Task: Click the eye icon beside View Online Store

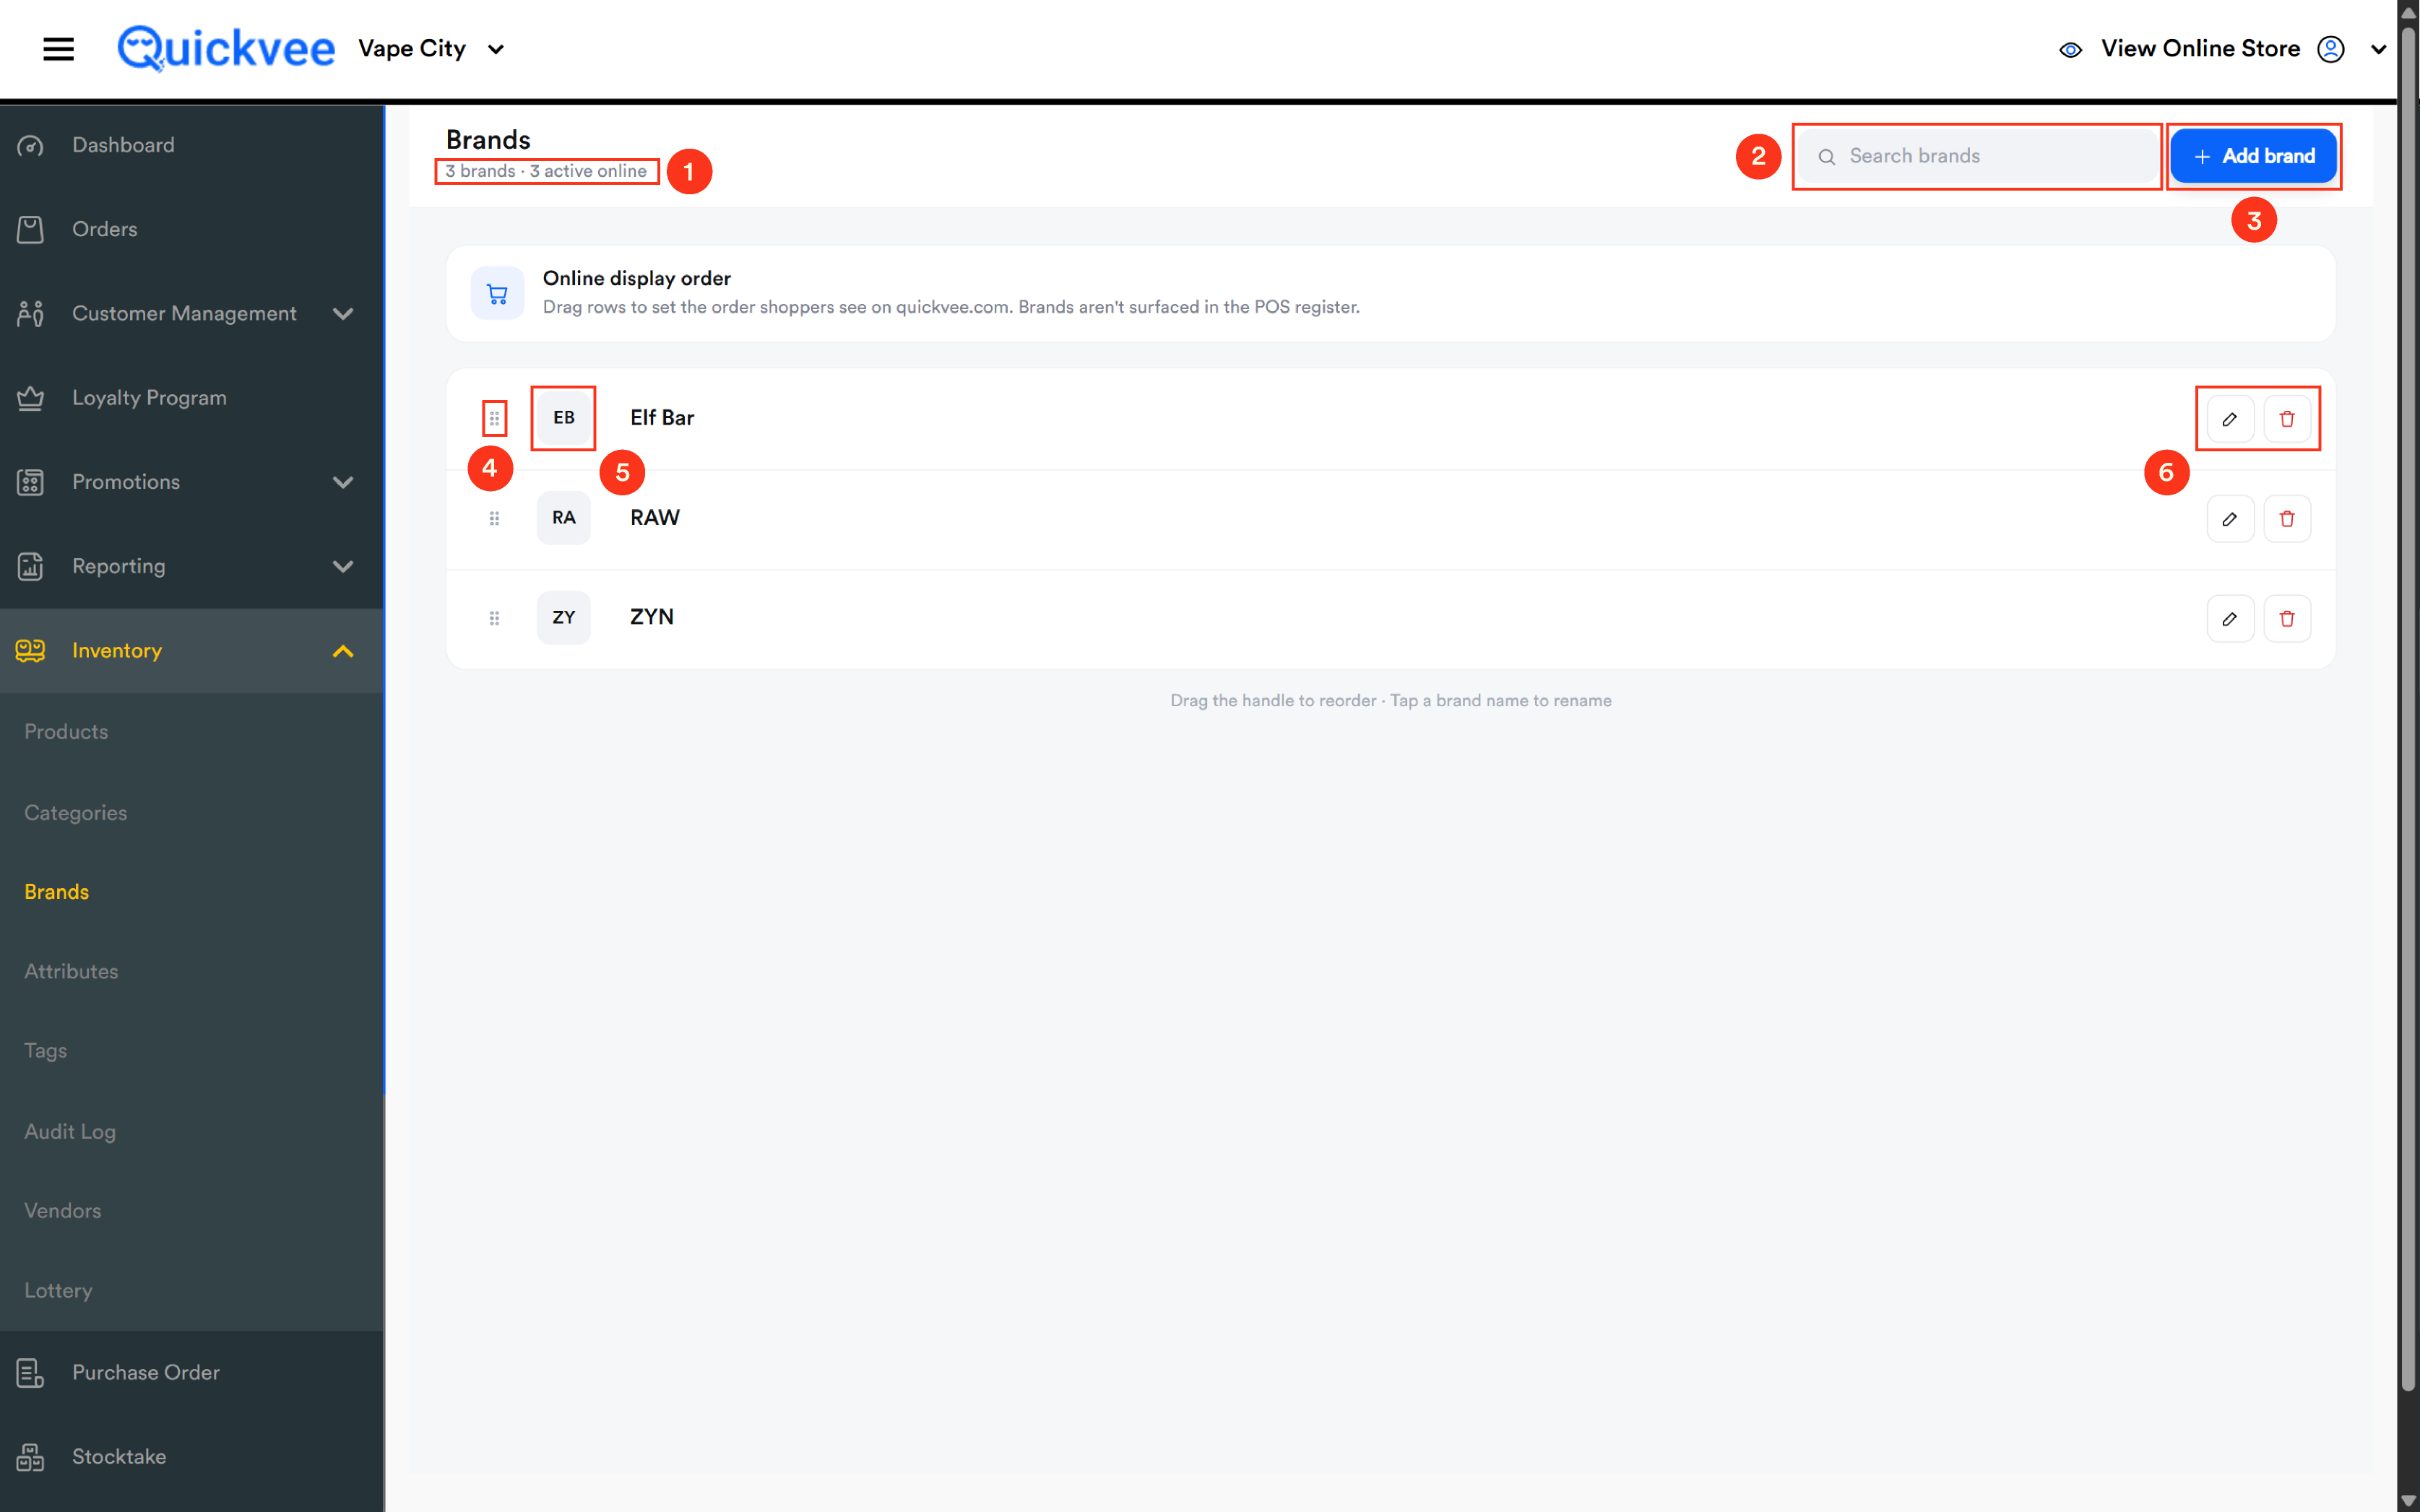Action: pyautogui.click(x=2070, y=49)
